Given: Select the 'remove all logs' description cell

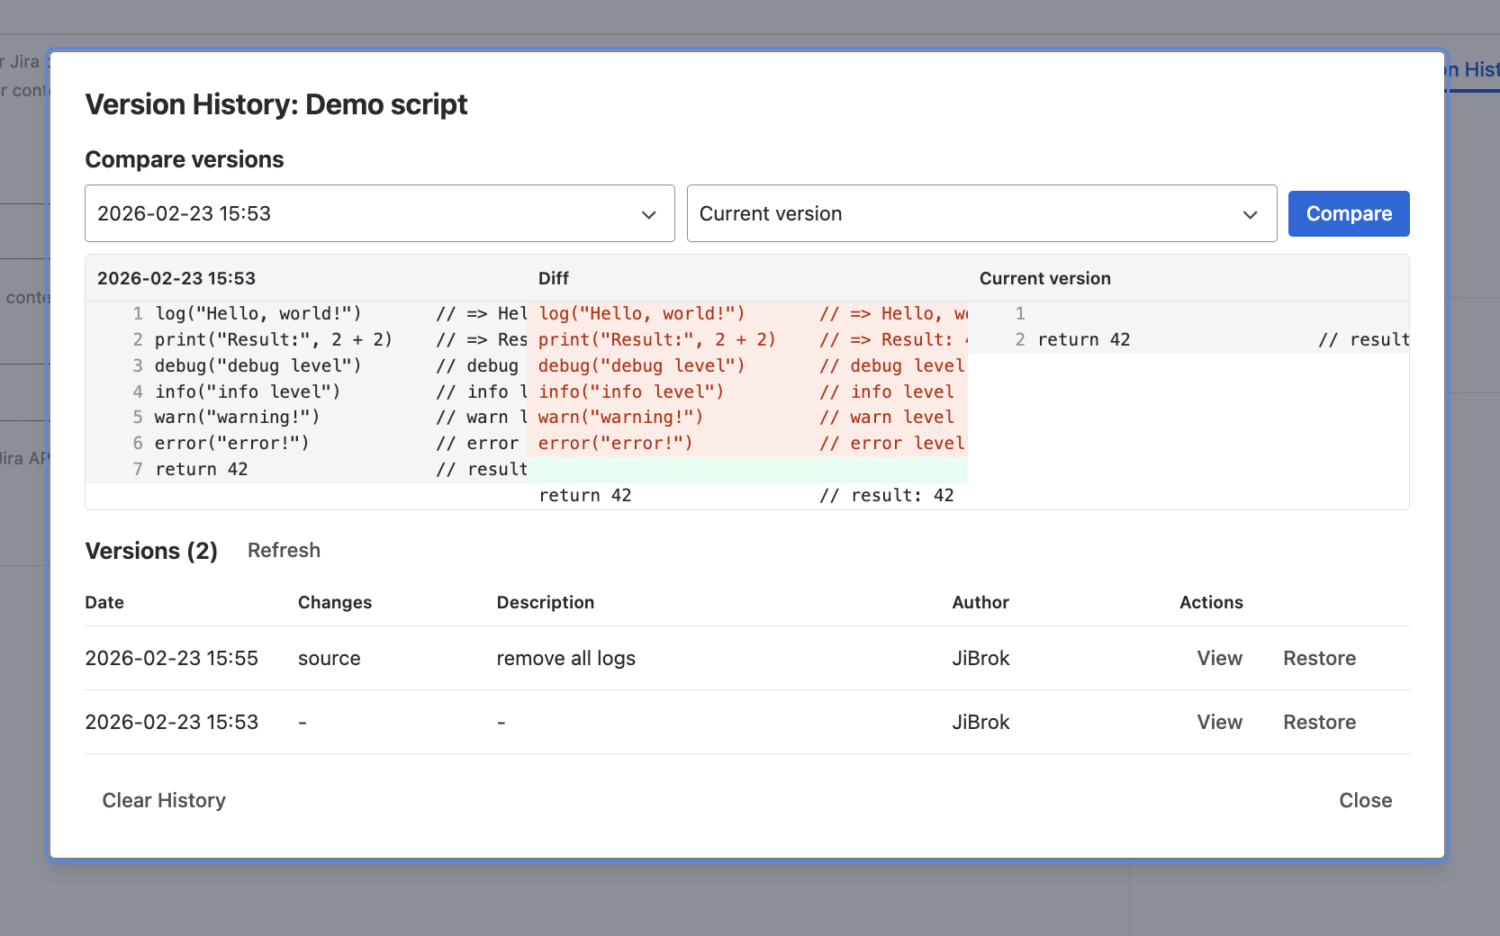Looking at the screenshot, I should click(565, 658).
